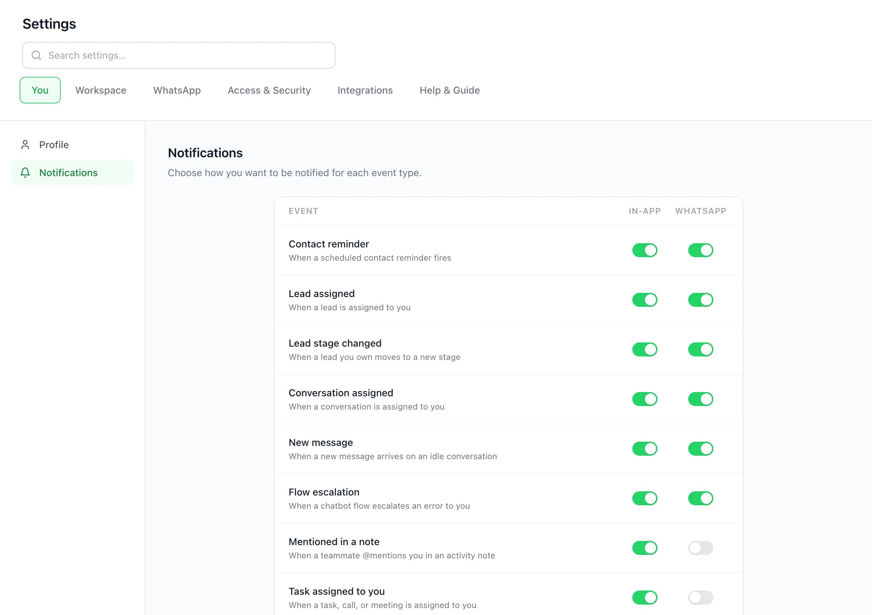The image size is (872, 615).
Task: Select Profile in the sidebar
Action: (x=72, y=145)
